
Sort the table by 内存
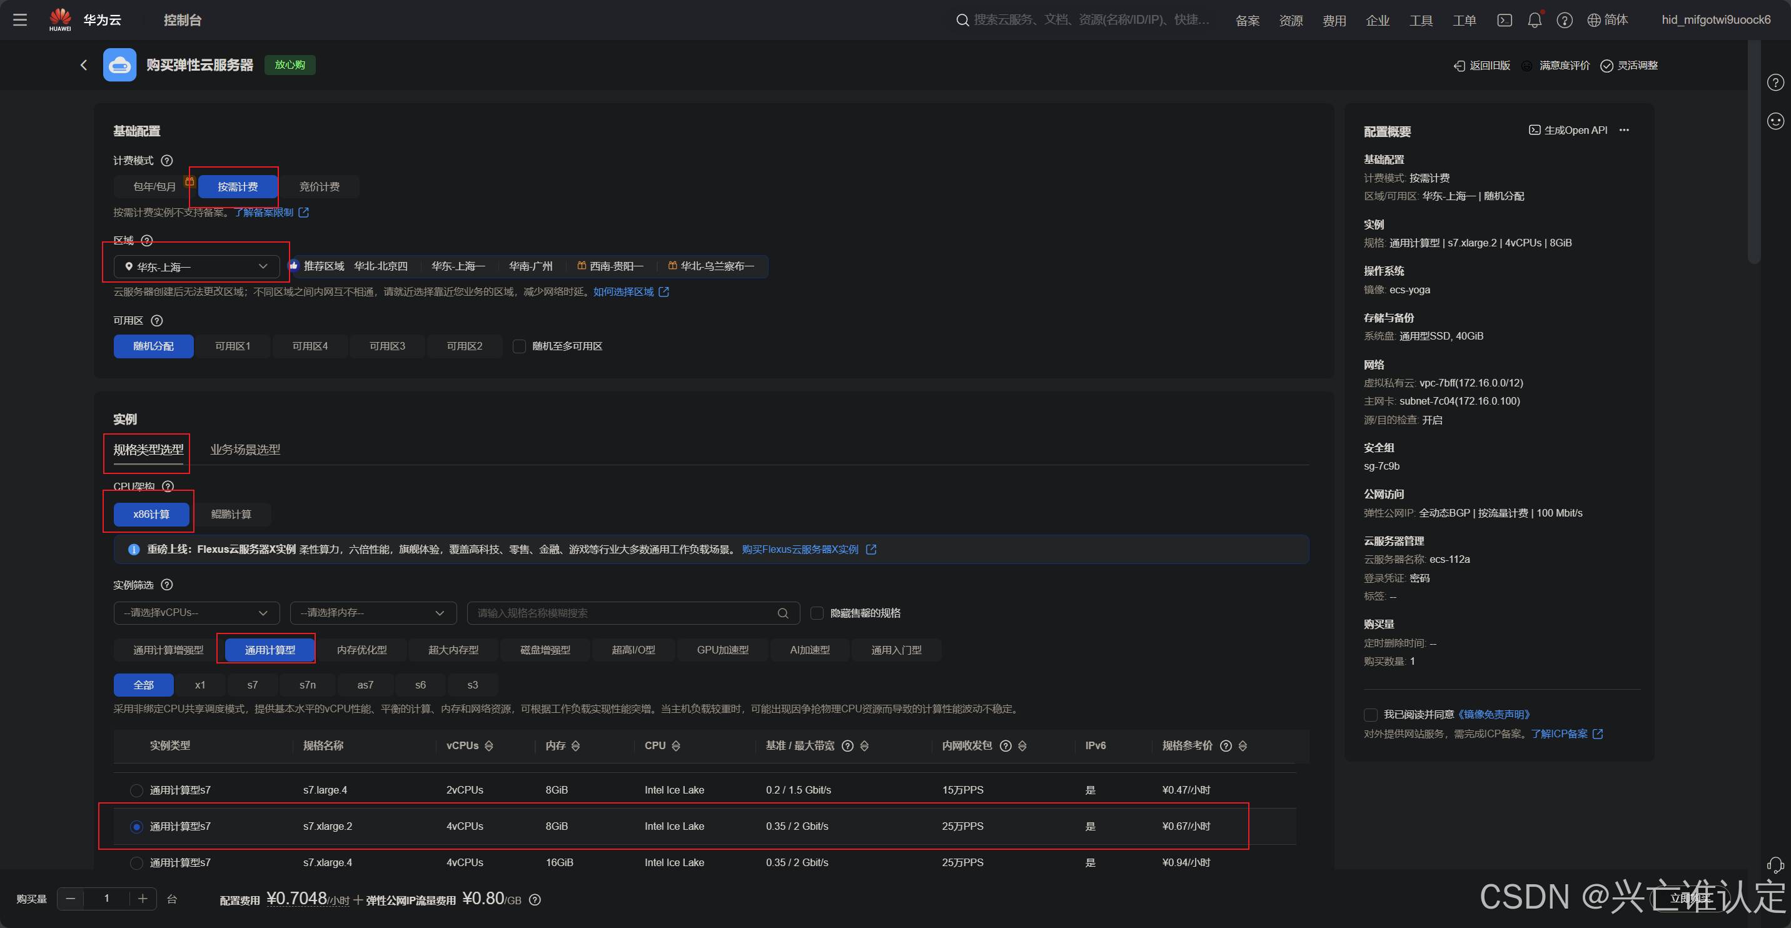pyautogui.click(x=576, y=746)
